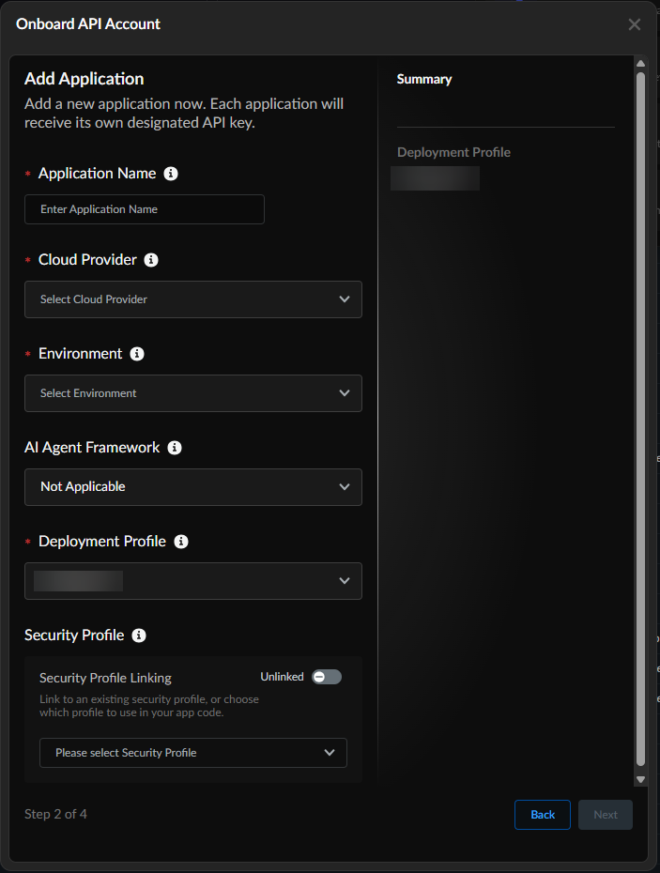
Task: Click the vertical scrollbar thumb
Action: point(641,413)
